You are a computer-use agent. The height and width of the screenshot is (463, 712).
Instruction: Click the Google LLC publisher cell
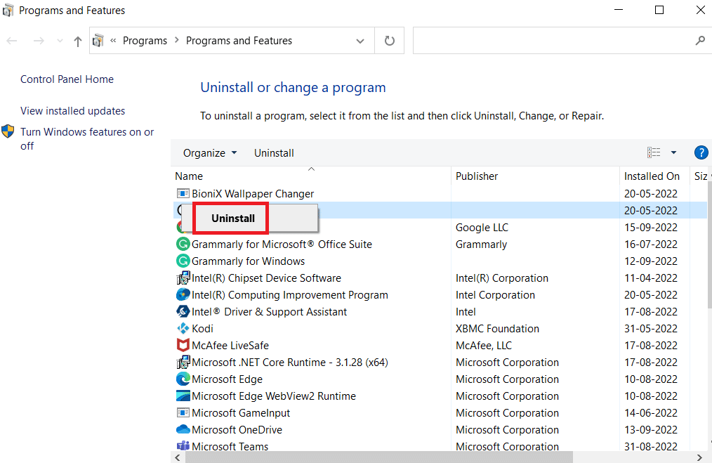(x=482, y=228)
